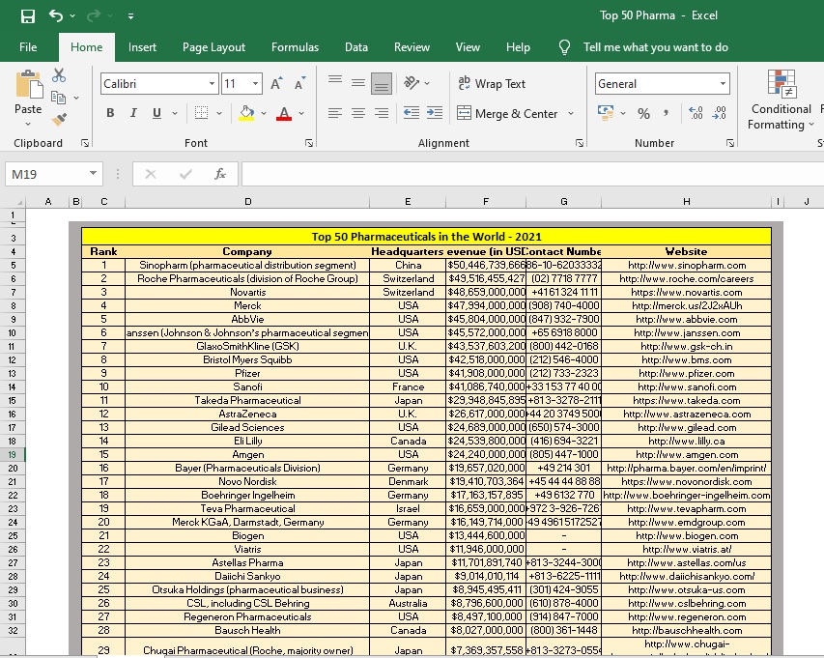Select row 19 header

[x=13, y=454]
